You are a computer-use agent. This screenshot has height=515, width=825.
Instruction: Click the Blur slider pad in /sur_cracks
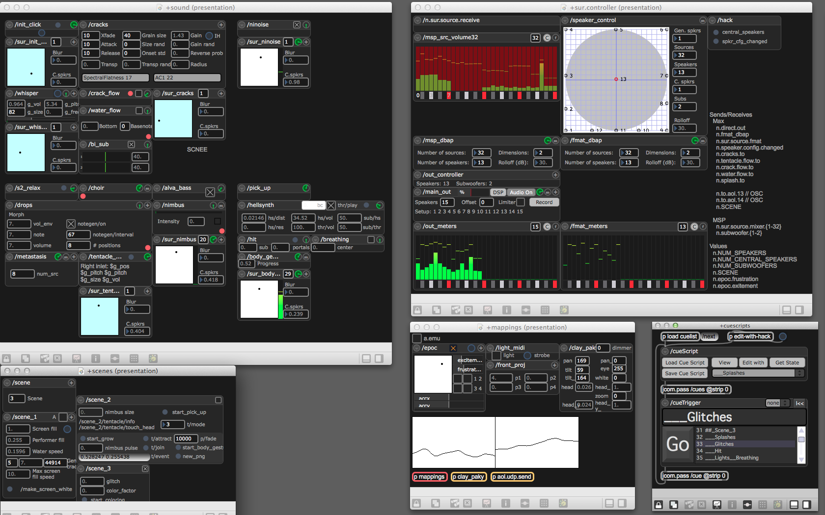[173, 119]
